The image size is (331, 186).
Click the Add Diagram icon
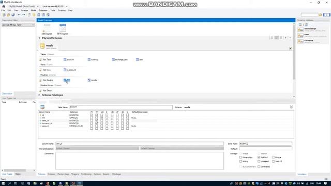click(x=47, y=28)
